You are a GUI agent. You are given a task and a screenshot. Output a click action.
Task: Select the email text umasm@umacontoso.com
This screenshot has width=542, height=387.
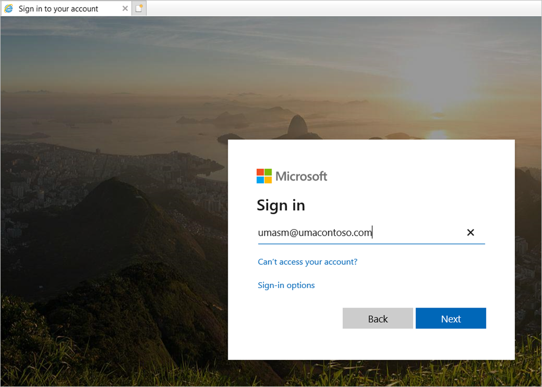(315, 232)
